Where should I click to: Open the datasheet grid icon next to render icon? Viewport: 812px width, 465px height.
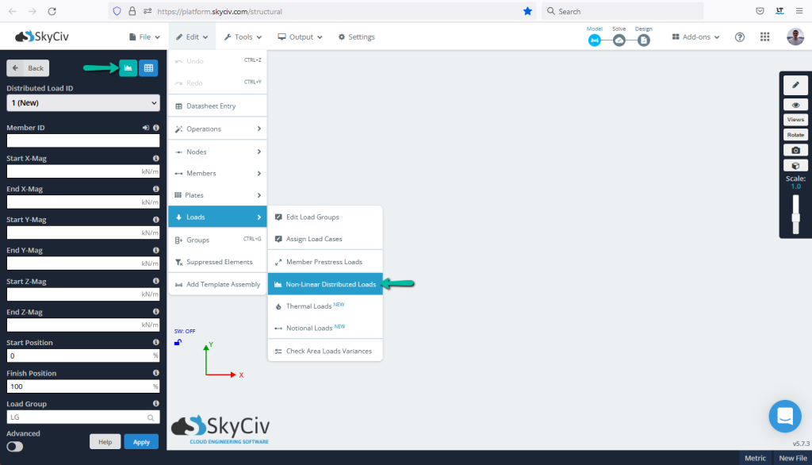148,68
